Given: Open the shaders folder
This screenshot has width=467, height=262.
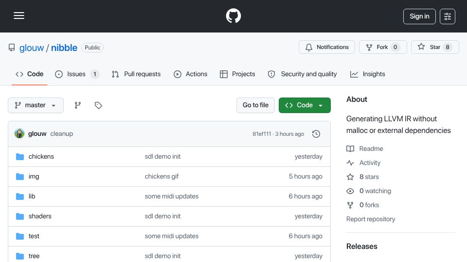Looking at the screenshot, I should click(40, 216).
